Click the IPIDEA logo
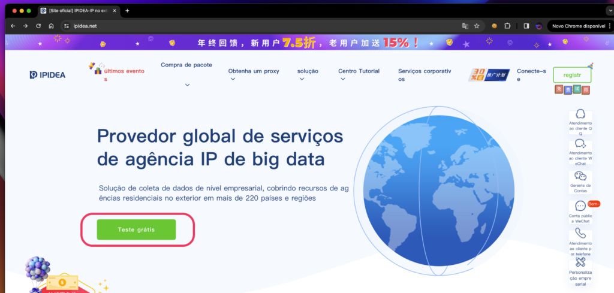Image resolution: width=614 pixels, height=293 pixels. 47,75
